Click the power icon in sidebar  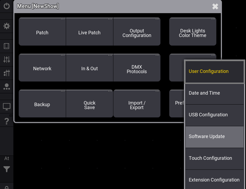coord(7,6)
